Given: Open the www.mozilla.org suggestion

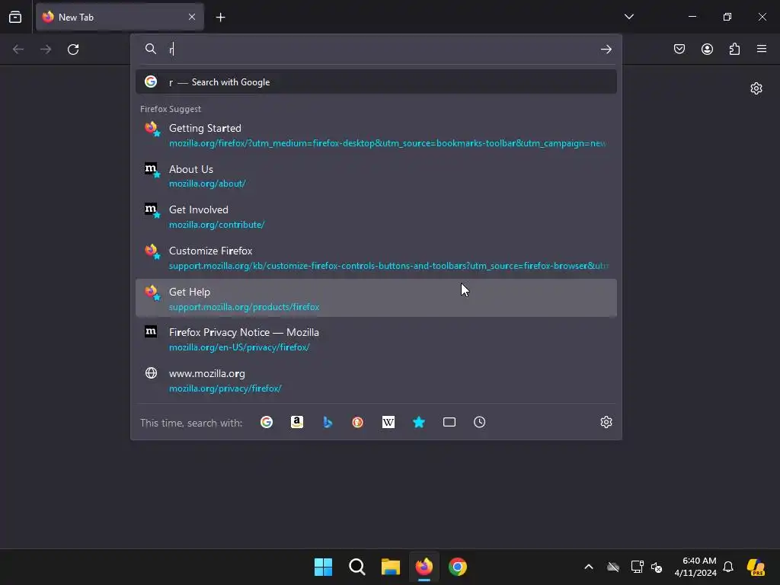Looking at the screenshot, I should [x=376, y=380].
